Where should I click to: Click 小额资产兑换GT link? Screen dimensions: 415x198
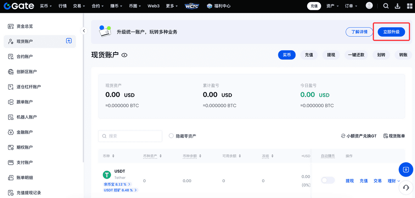tap(359, 136)
